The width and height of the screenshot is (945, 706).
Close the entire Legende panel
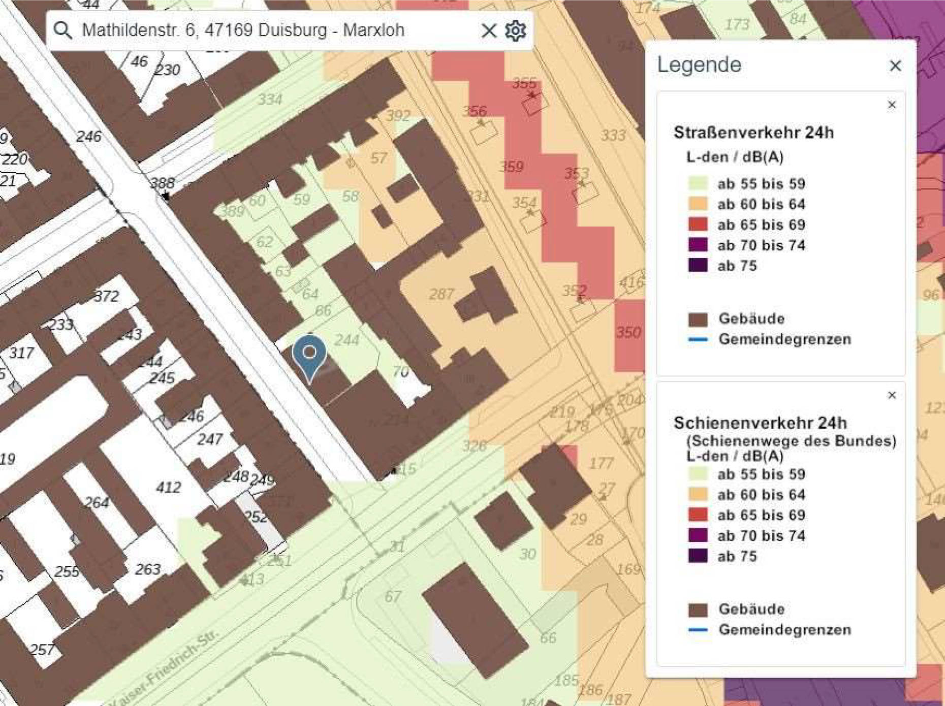pyautogui.click(x=894, y=65)
